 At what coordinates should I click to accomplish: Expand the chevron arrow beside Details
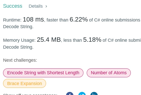(x=46, y=6)
